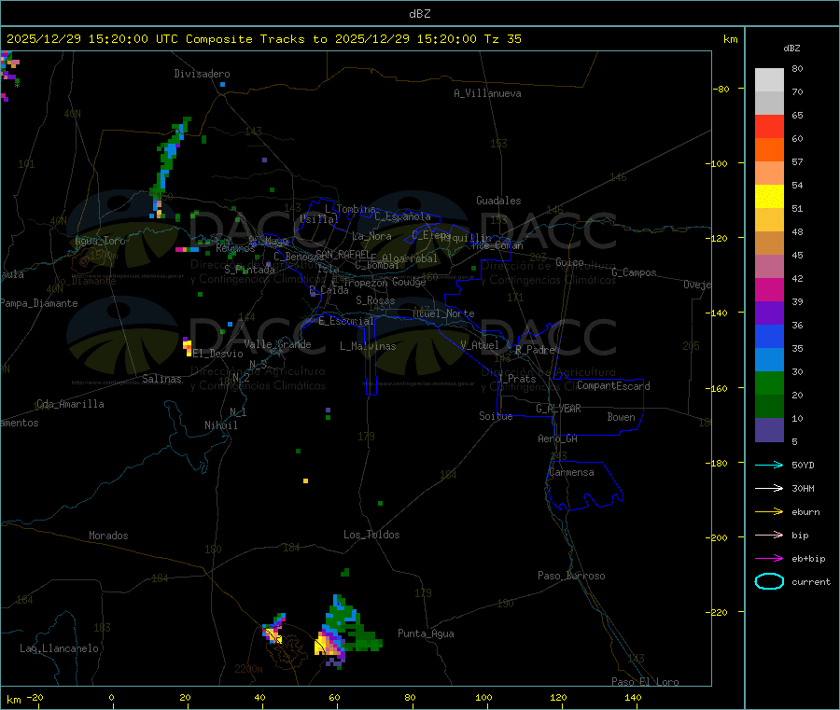Click the 140 km bottom axis label
840x710 pixels.
pyautogui.click(x=633, y=697)
